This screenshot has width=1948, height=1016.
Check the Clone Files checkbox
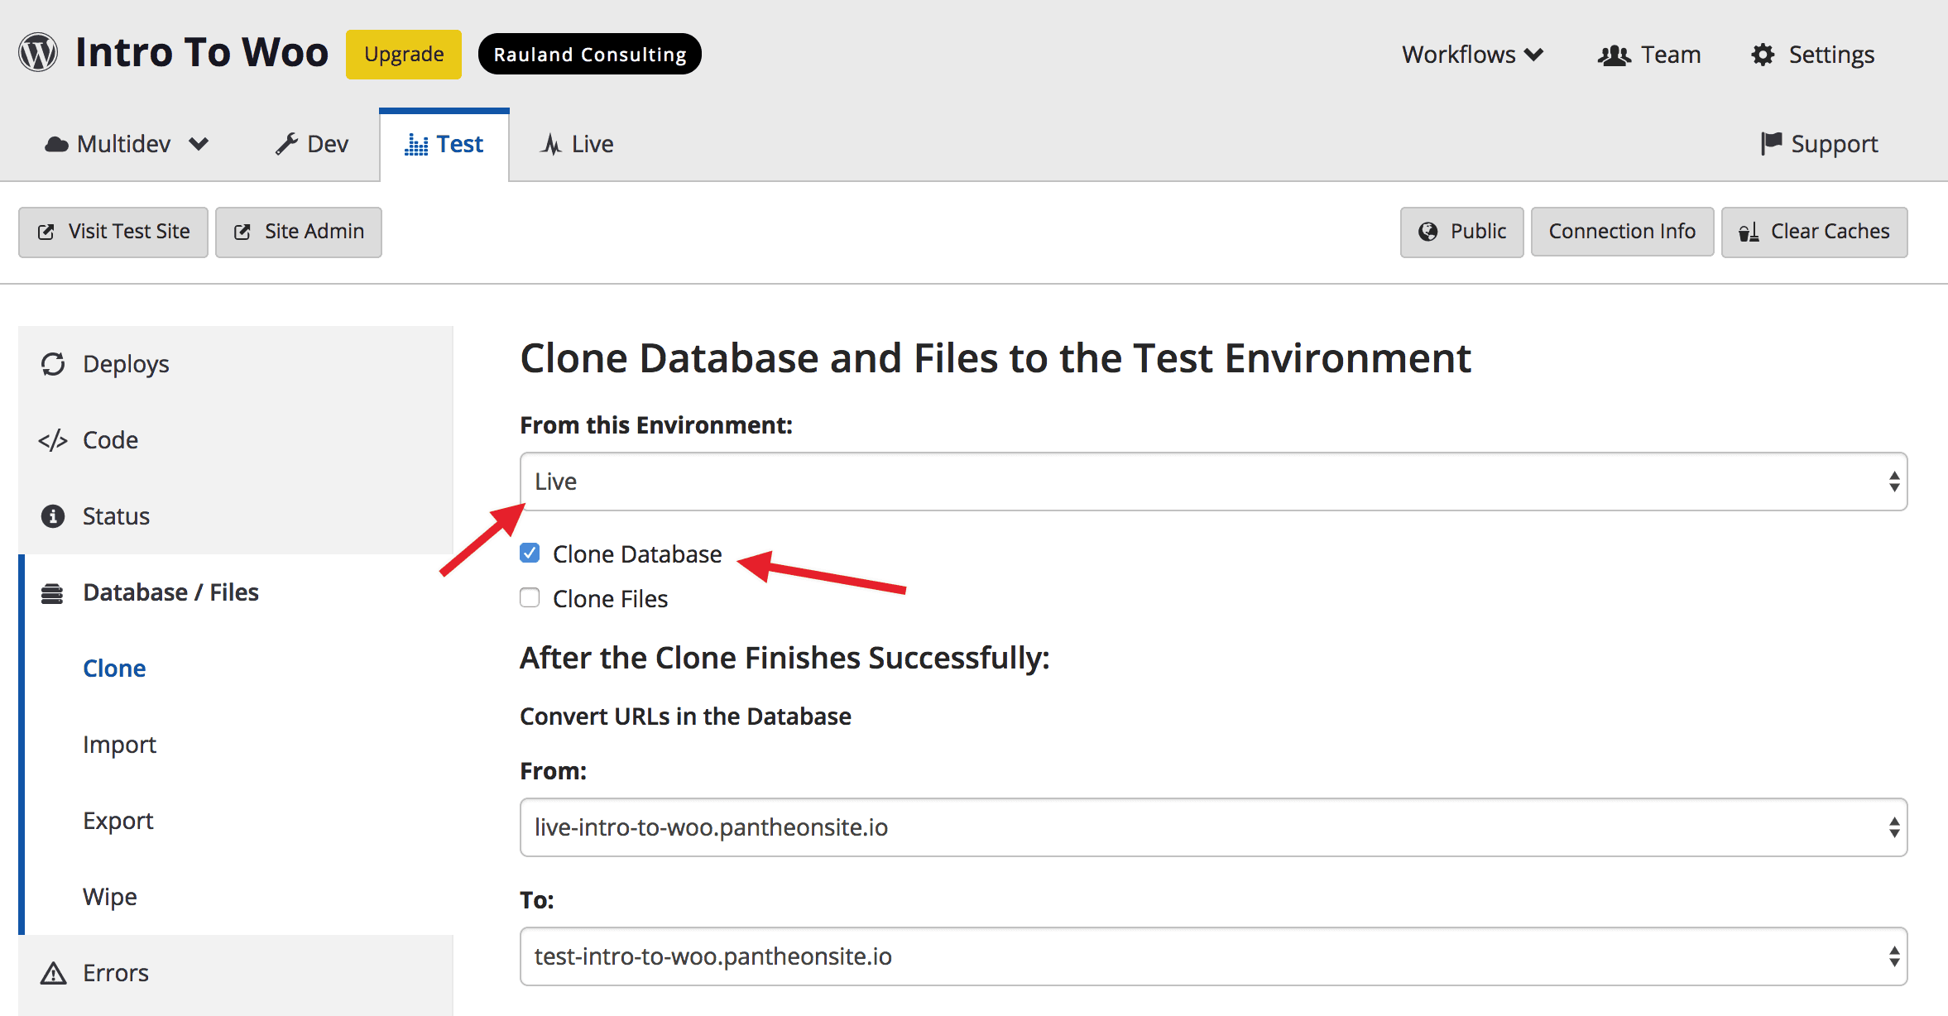[530, 597]
